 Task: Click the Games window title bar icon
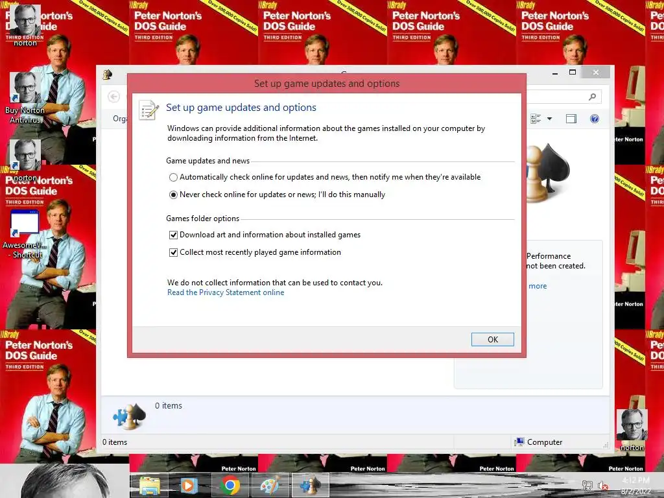(x=108, y=75)
